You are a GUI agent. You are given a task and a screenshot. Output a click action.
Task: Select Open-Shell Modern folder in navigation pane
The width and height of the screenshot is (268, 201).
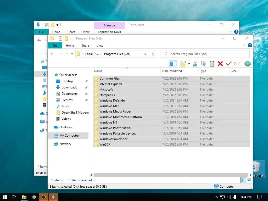(75, 113)
